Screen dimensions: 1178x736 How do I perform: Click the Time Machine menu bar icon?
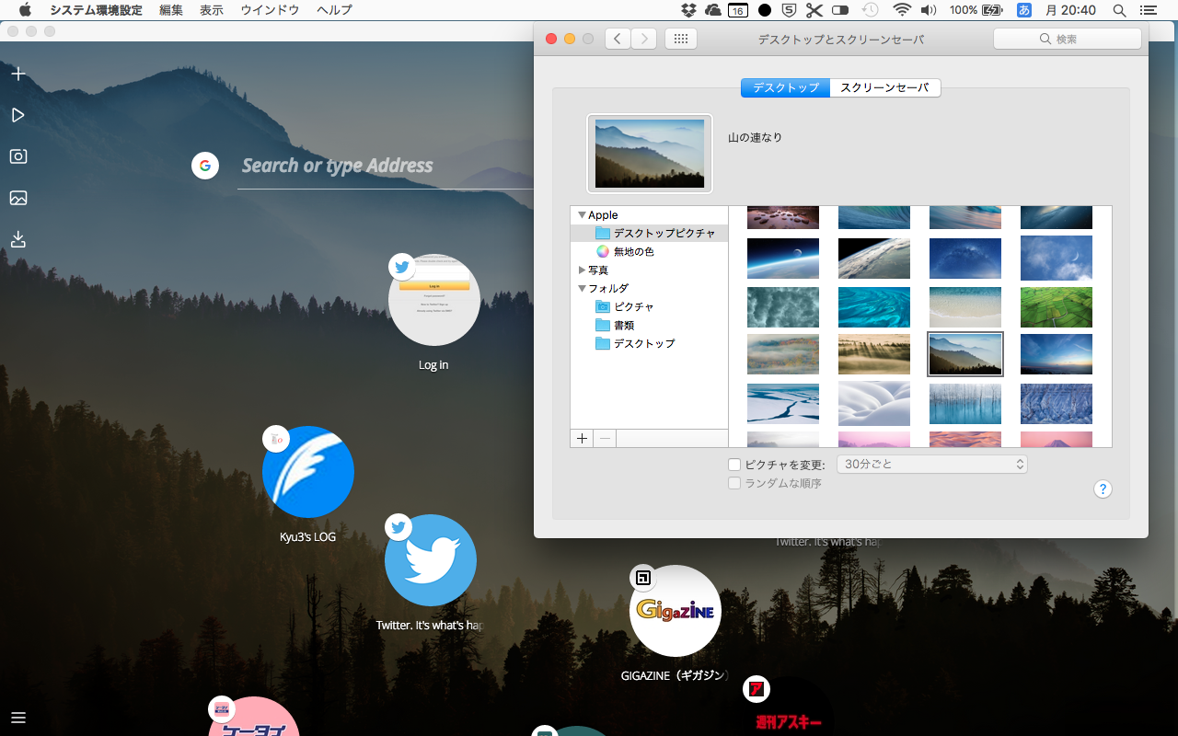coord(870,10)
